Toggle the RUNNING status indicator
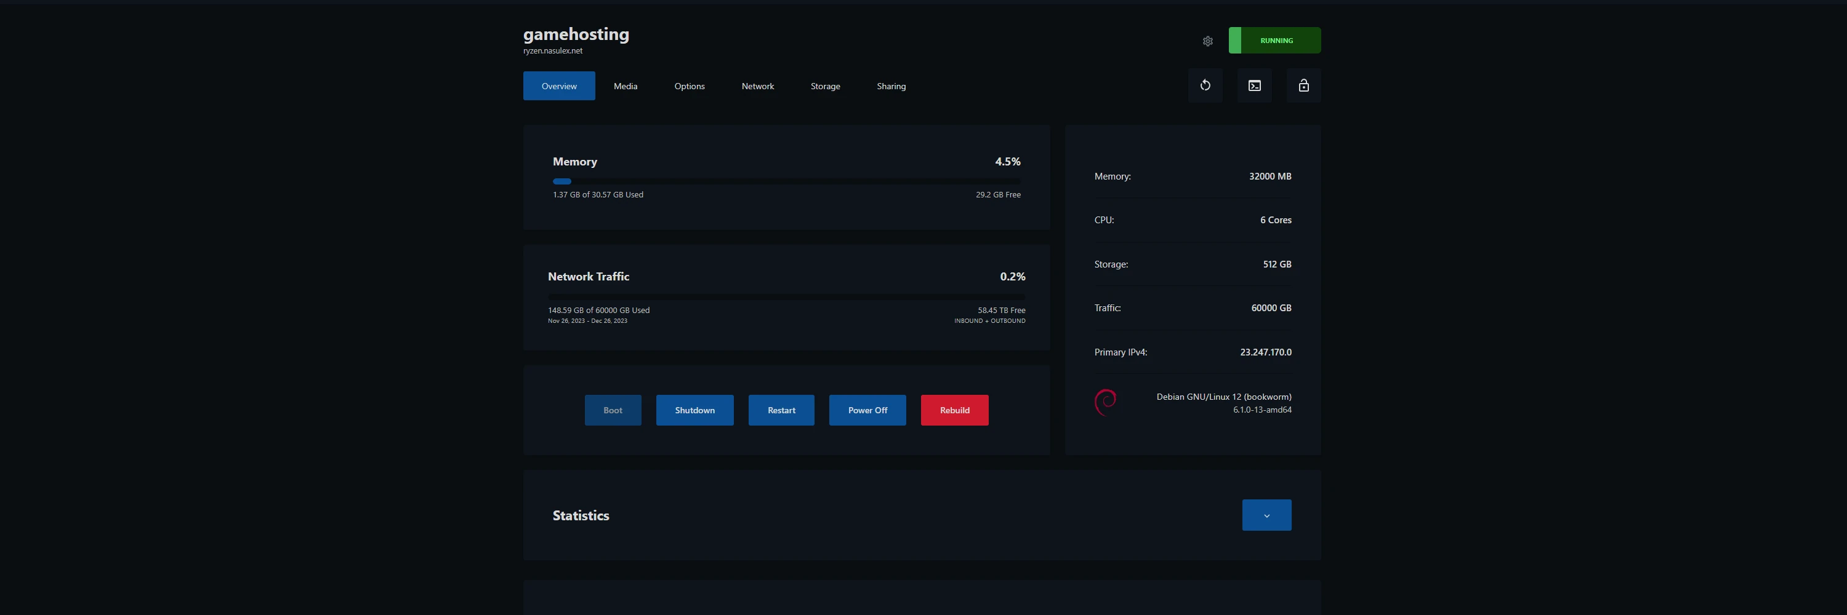The width and height of the screenshot is (1847, 615). pos(1275,40)
